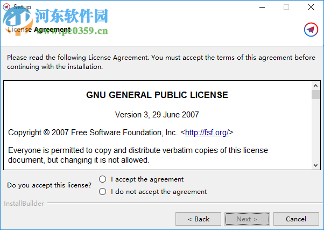Click the license scrollbar thumb
This screenshot has height=230, width=324.
315,95
